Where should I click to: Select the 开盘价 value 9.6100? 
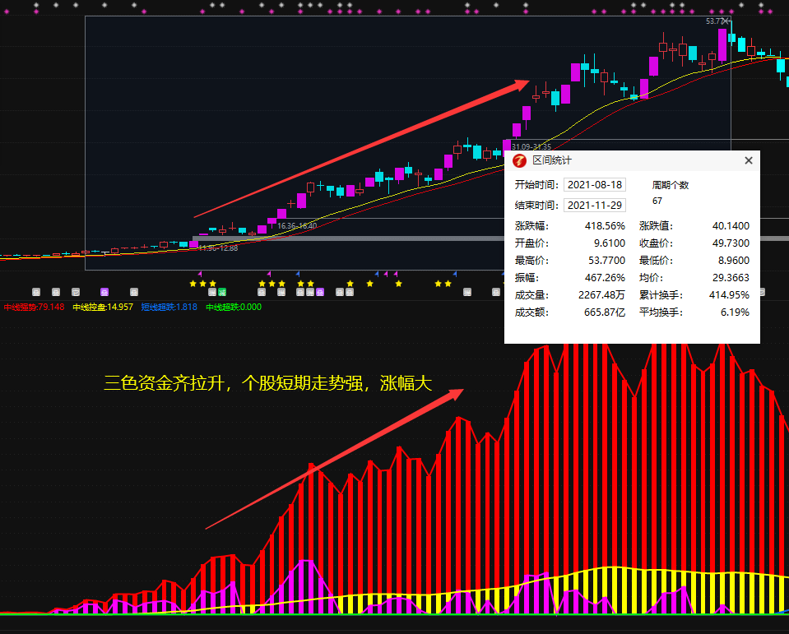coord(610,243)
